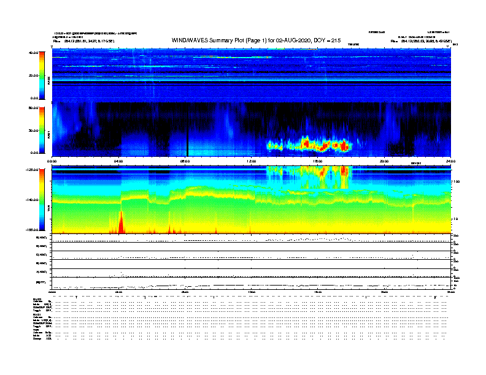
Task: Click the 00:00 tick label under RAD1 panel
Action: (x=52, y=161)
